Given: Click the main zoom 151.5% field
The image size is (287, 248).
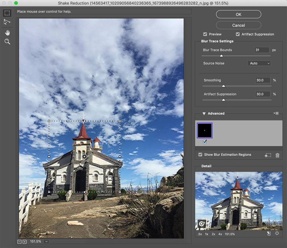Looking at the screenshot, I should click(36, 242).
